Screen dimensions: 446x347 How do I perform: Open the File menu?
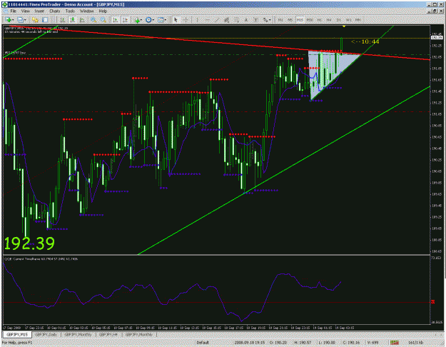point(13,11)
